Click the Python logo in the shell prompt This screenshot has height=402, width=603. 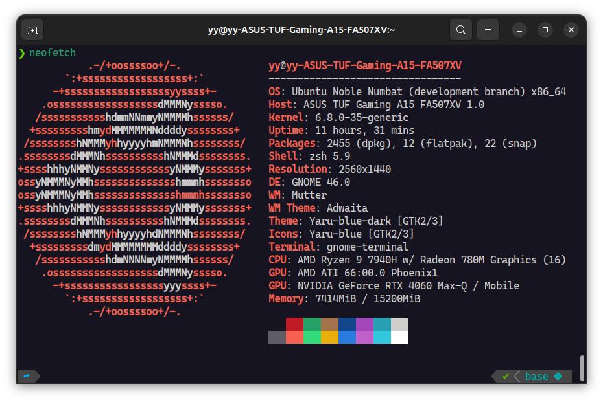(558, 376)
